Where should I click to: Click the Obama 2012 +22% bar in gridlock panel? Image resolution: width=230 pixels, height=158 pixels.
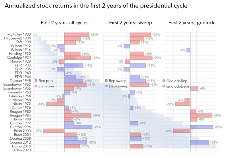point(200,142)
